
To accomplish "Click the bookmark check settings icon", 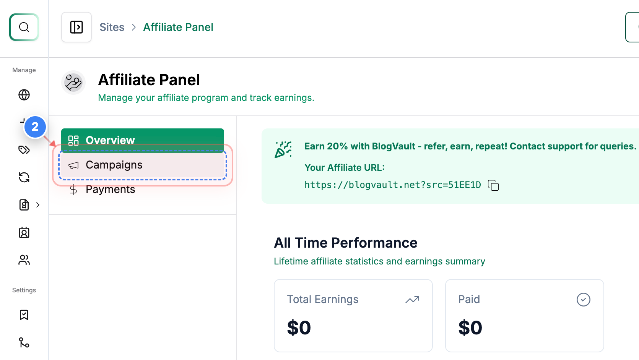I will (24, 315).
